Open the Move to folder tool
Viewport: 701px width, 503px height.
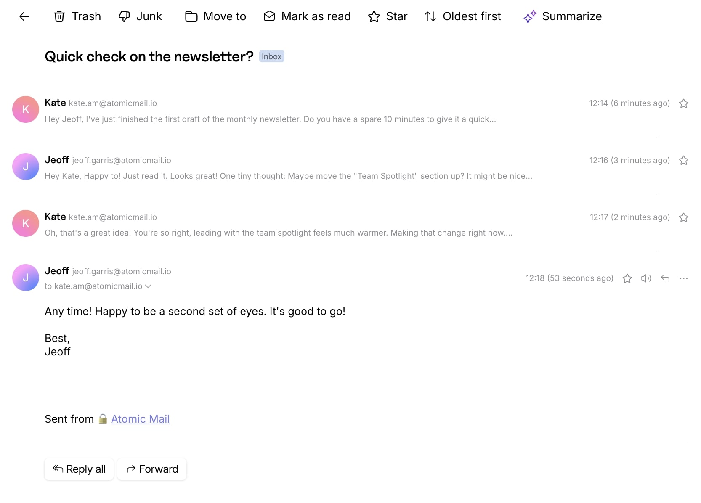215,16
